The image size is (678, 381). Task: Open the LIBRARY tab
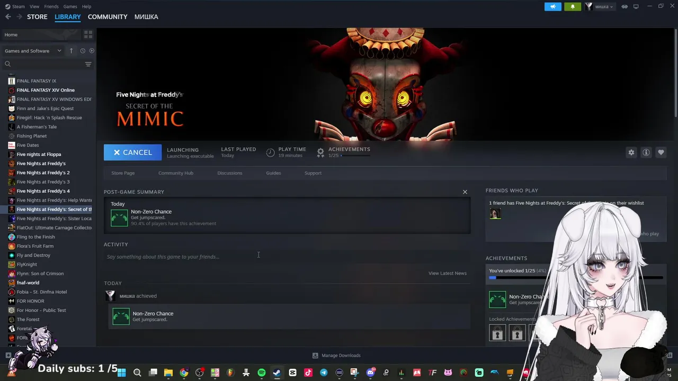pos(68,17)
